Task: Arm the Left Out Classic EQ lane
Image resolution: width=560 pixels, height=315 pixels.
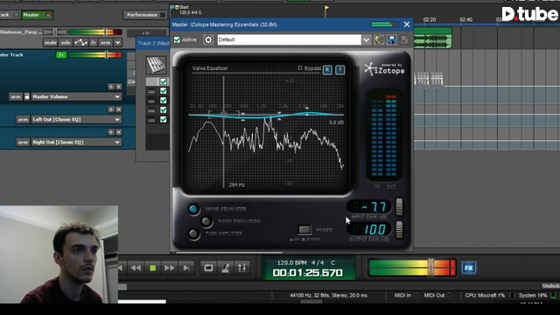Action: coord(23,119)
